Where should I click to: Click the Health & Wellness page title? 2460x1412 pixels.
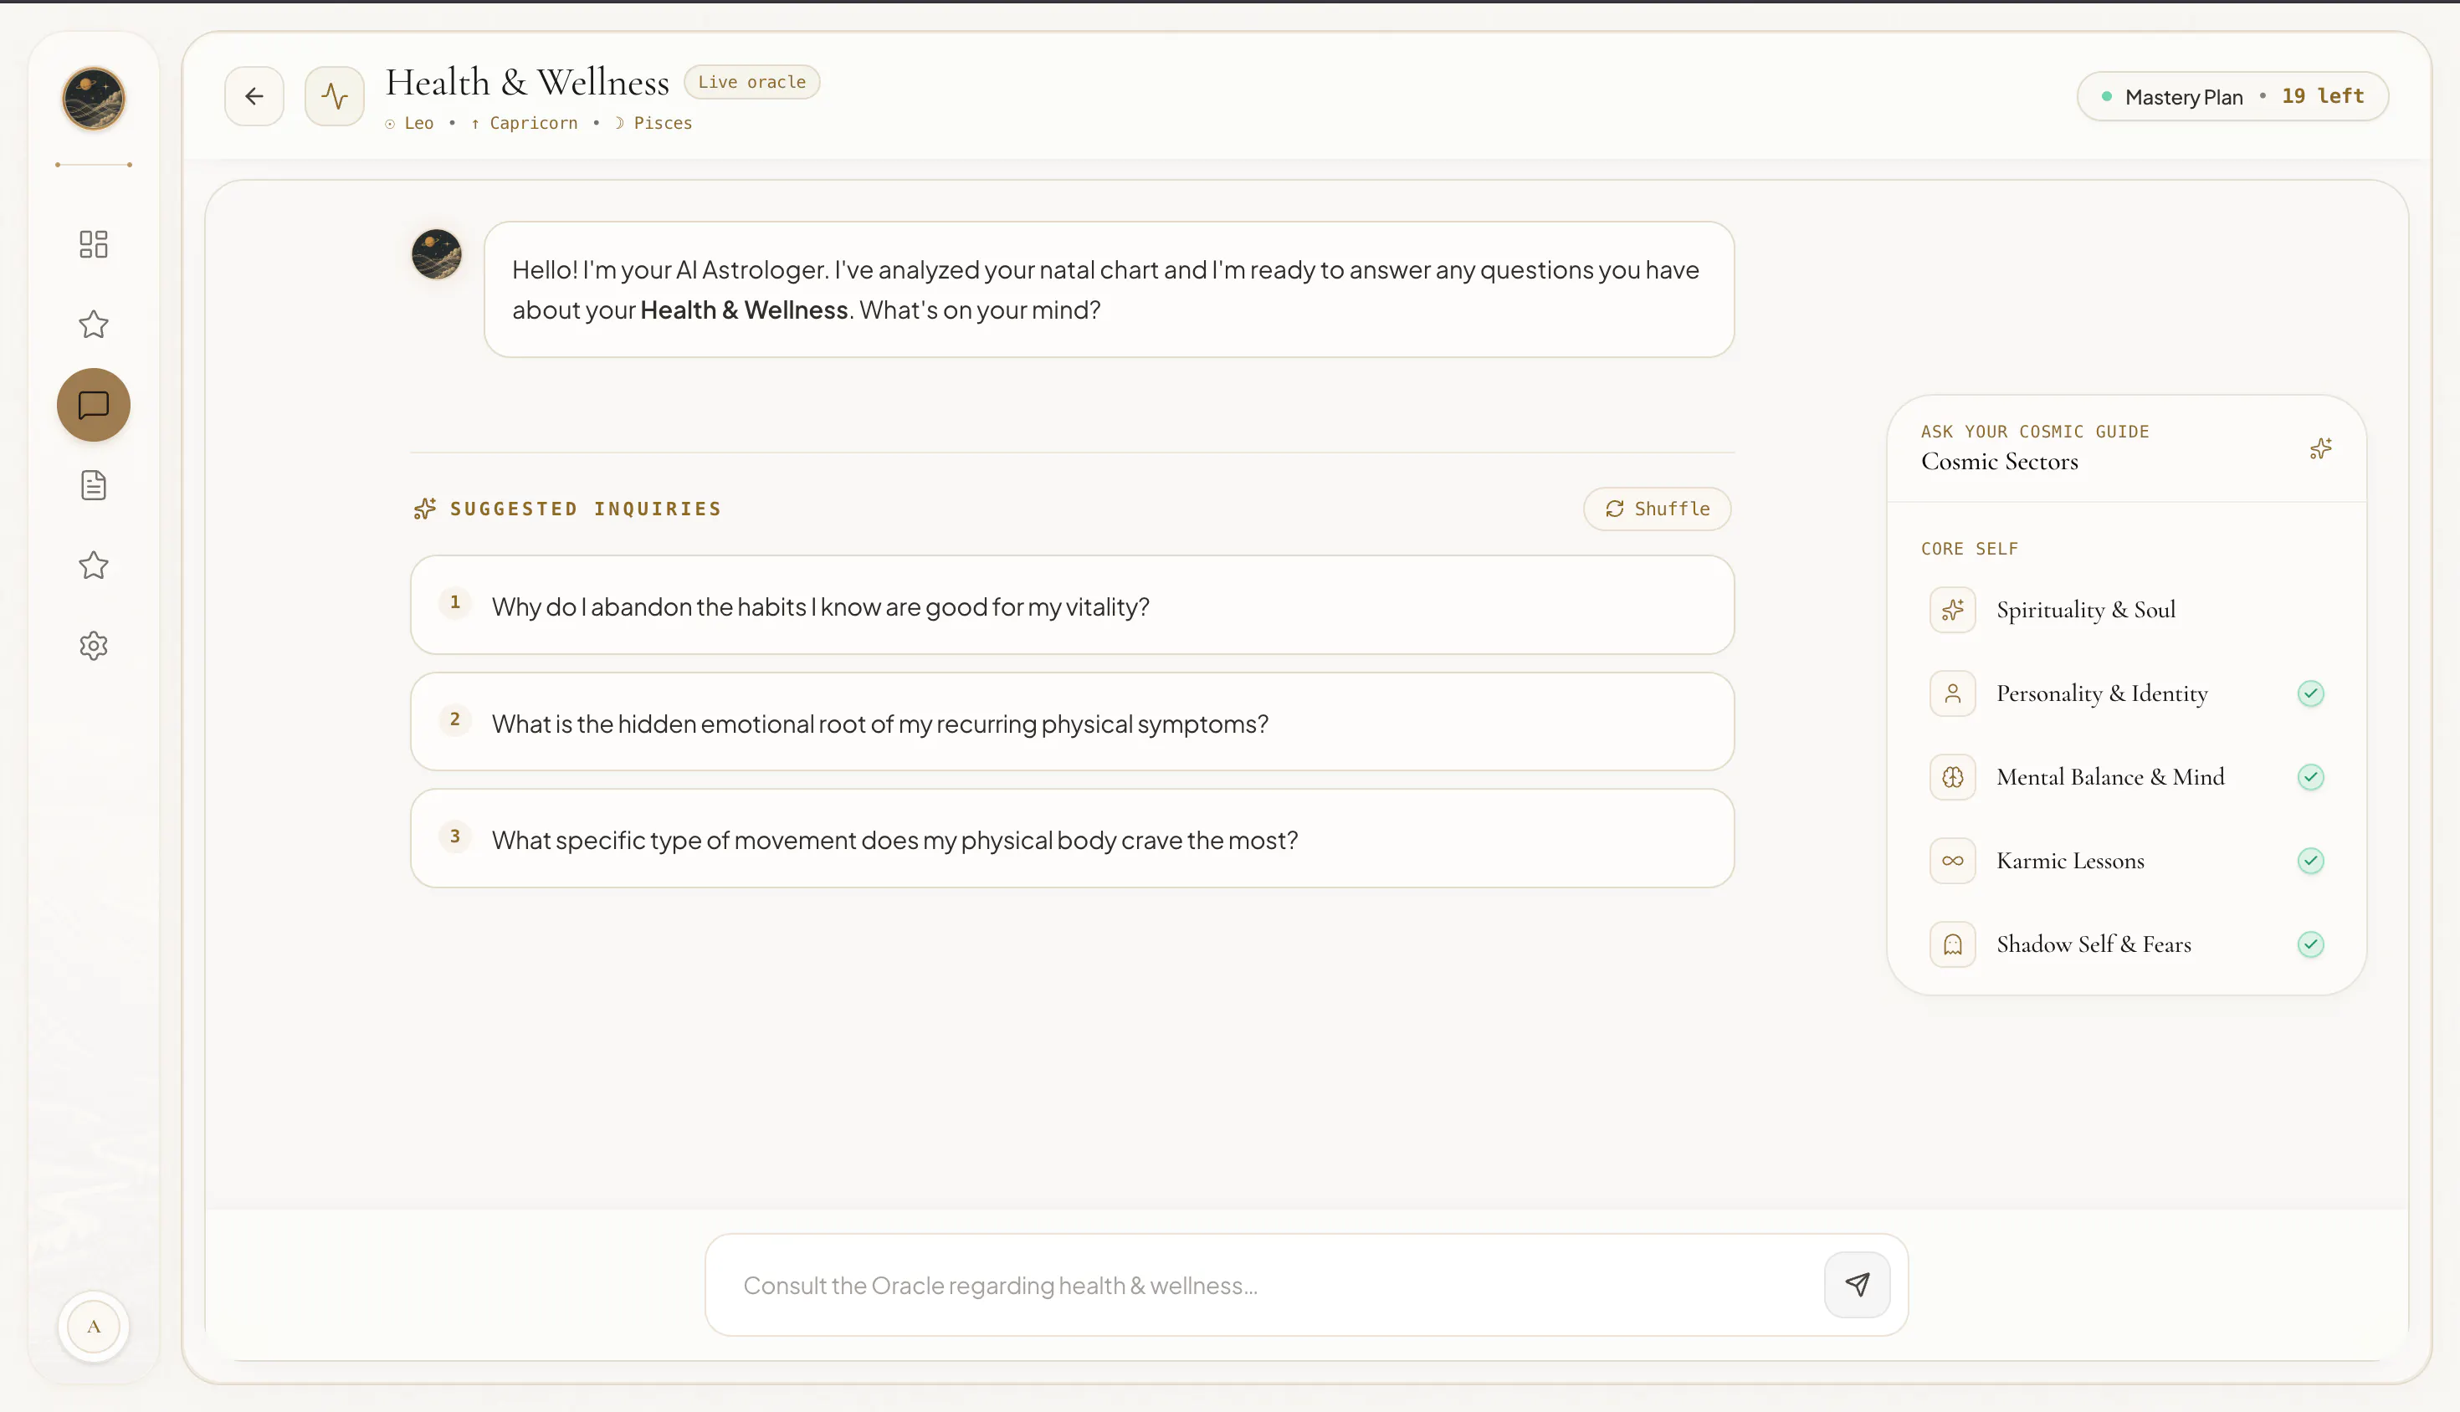coord(528,84)
